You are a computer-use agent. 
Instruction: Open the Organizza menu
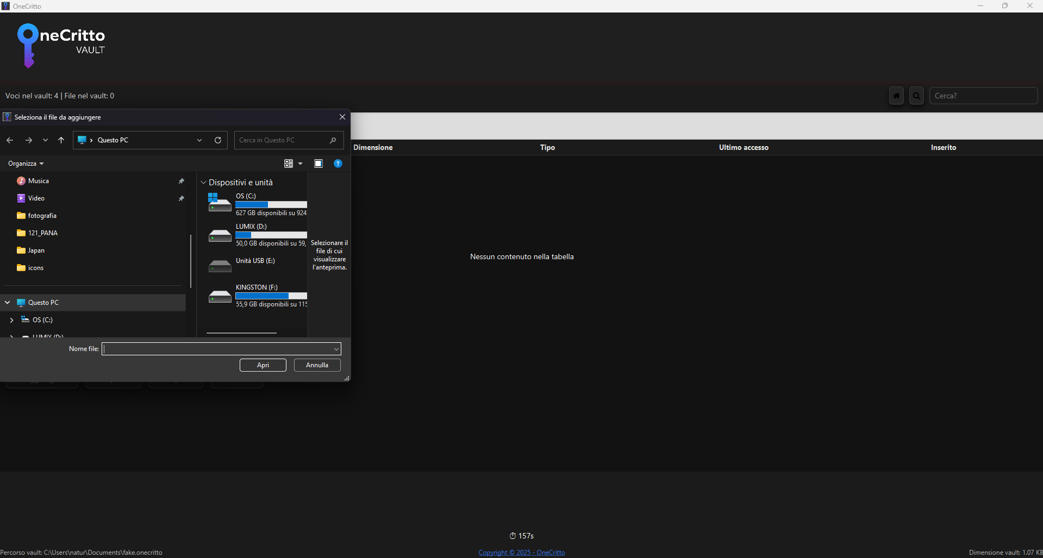click(25, 163)
